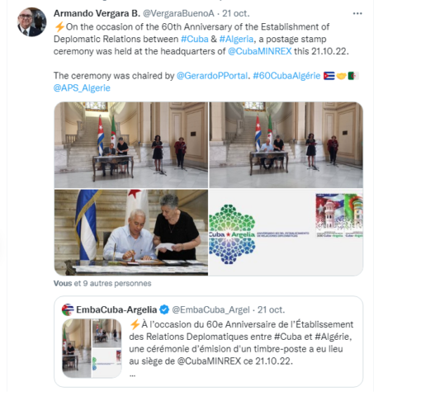
Task: Open the @APS_Algerie mention
Action: coord(82,88)
